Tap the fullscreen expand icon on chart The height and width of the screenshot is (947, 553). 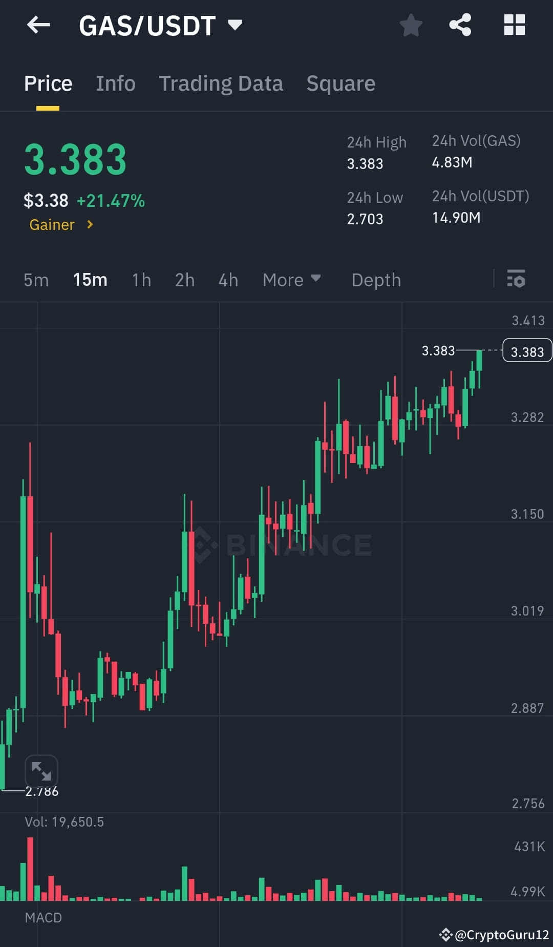point(41,770)
